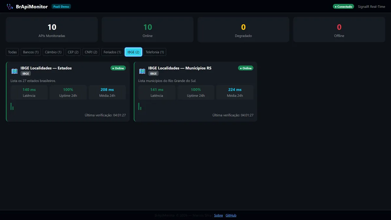Image resolution: width=391 pixels, height=220 pixels.
Task: Click the "IBGE Localidades — Municípios RS" title
Action: click(180, 68)
